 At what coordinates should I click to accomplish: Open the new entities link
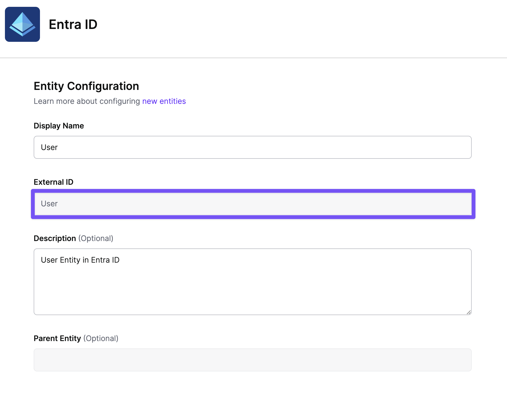tap(164, 101)
